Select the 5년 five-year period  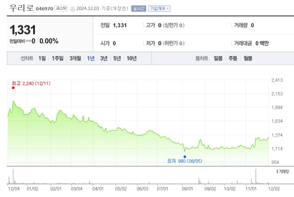pos(117,58)
